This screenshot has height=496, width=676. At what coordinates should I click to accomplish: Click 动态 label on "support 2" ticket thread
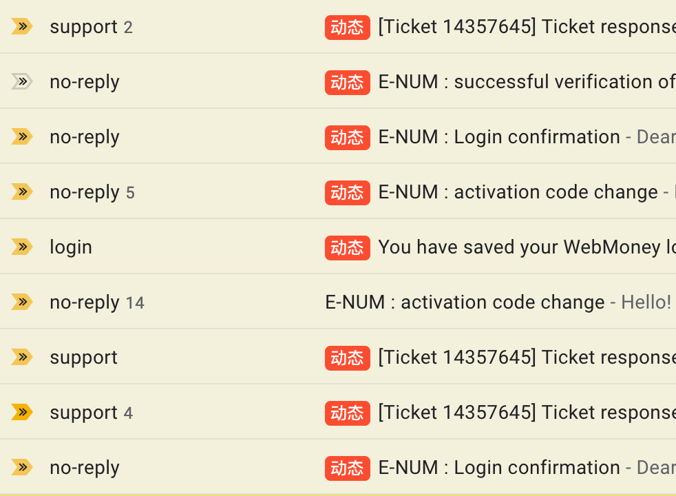(x=347, y=27)
